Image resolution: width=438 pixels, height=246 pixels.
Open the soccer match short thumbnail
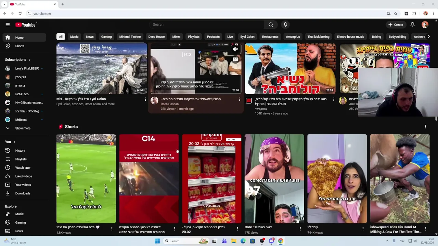pyautogui.click(x=86, y=179)
